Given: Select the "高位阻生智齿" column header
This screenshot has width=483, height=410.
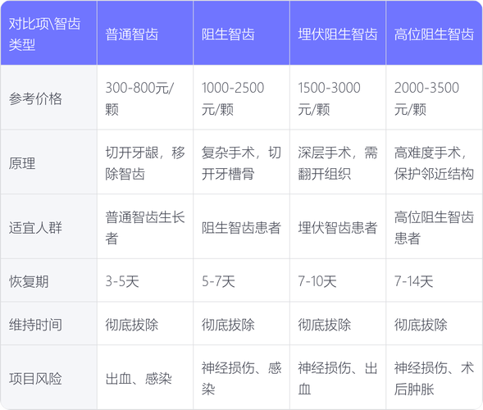Looking at the screenshot, I should click(x=434, y=33).
